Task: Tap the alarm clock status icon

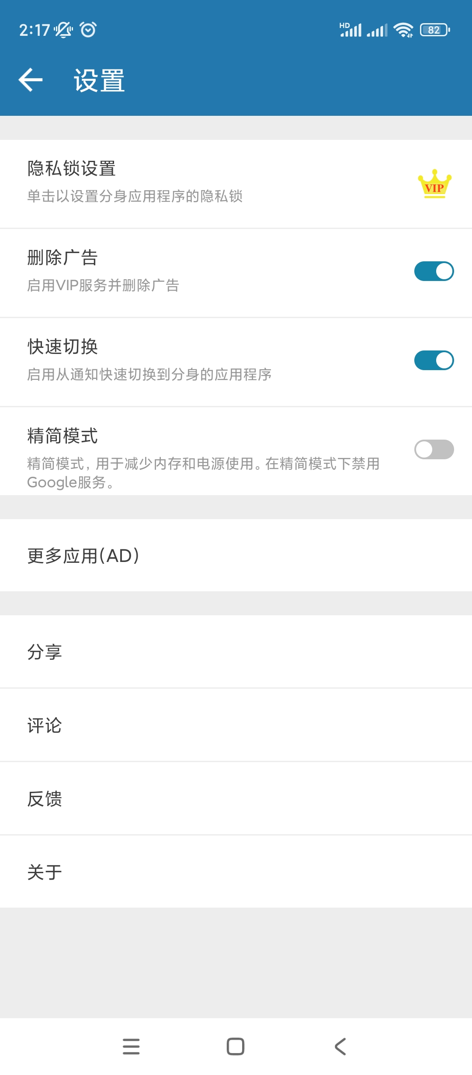Action: 88,30
